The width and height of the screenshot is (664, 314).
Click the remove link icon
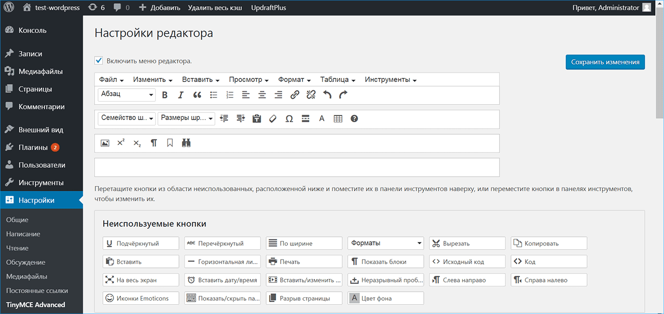(x=311, y=95)
